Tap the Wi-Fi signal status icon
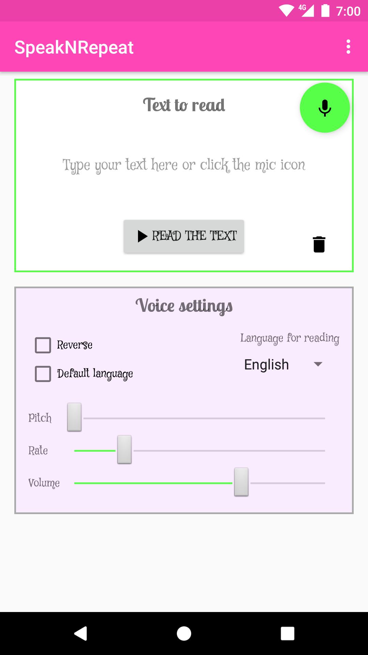 click(x=286, y=11)
